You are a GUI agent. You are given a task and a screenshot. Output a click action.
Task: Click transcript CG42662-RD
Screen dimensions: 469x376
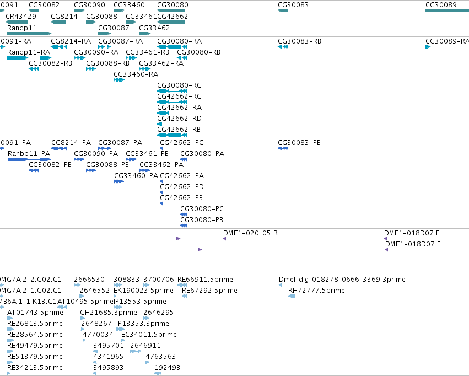coord(180,119)
